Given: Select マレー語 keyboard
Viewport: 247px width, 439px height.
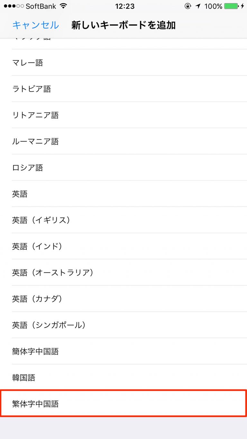Looking at the screenshot, I should (x=28, y=63).
